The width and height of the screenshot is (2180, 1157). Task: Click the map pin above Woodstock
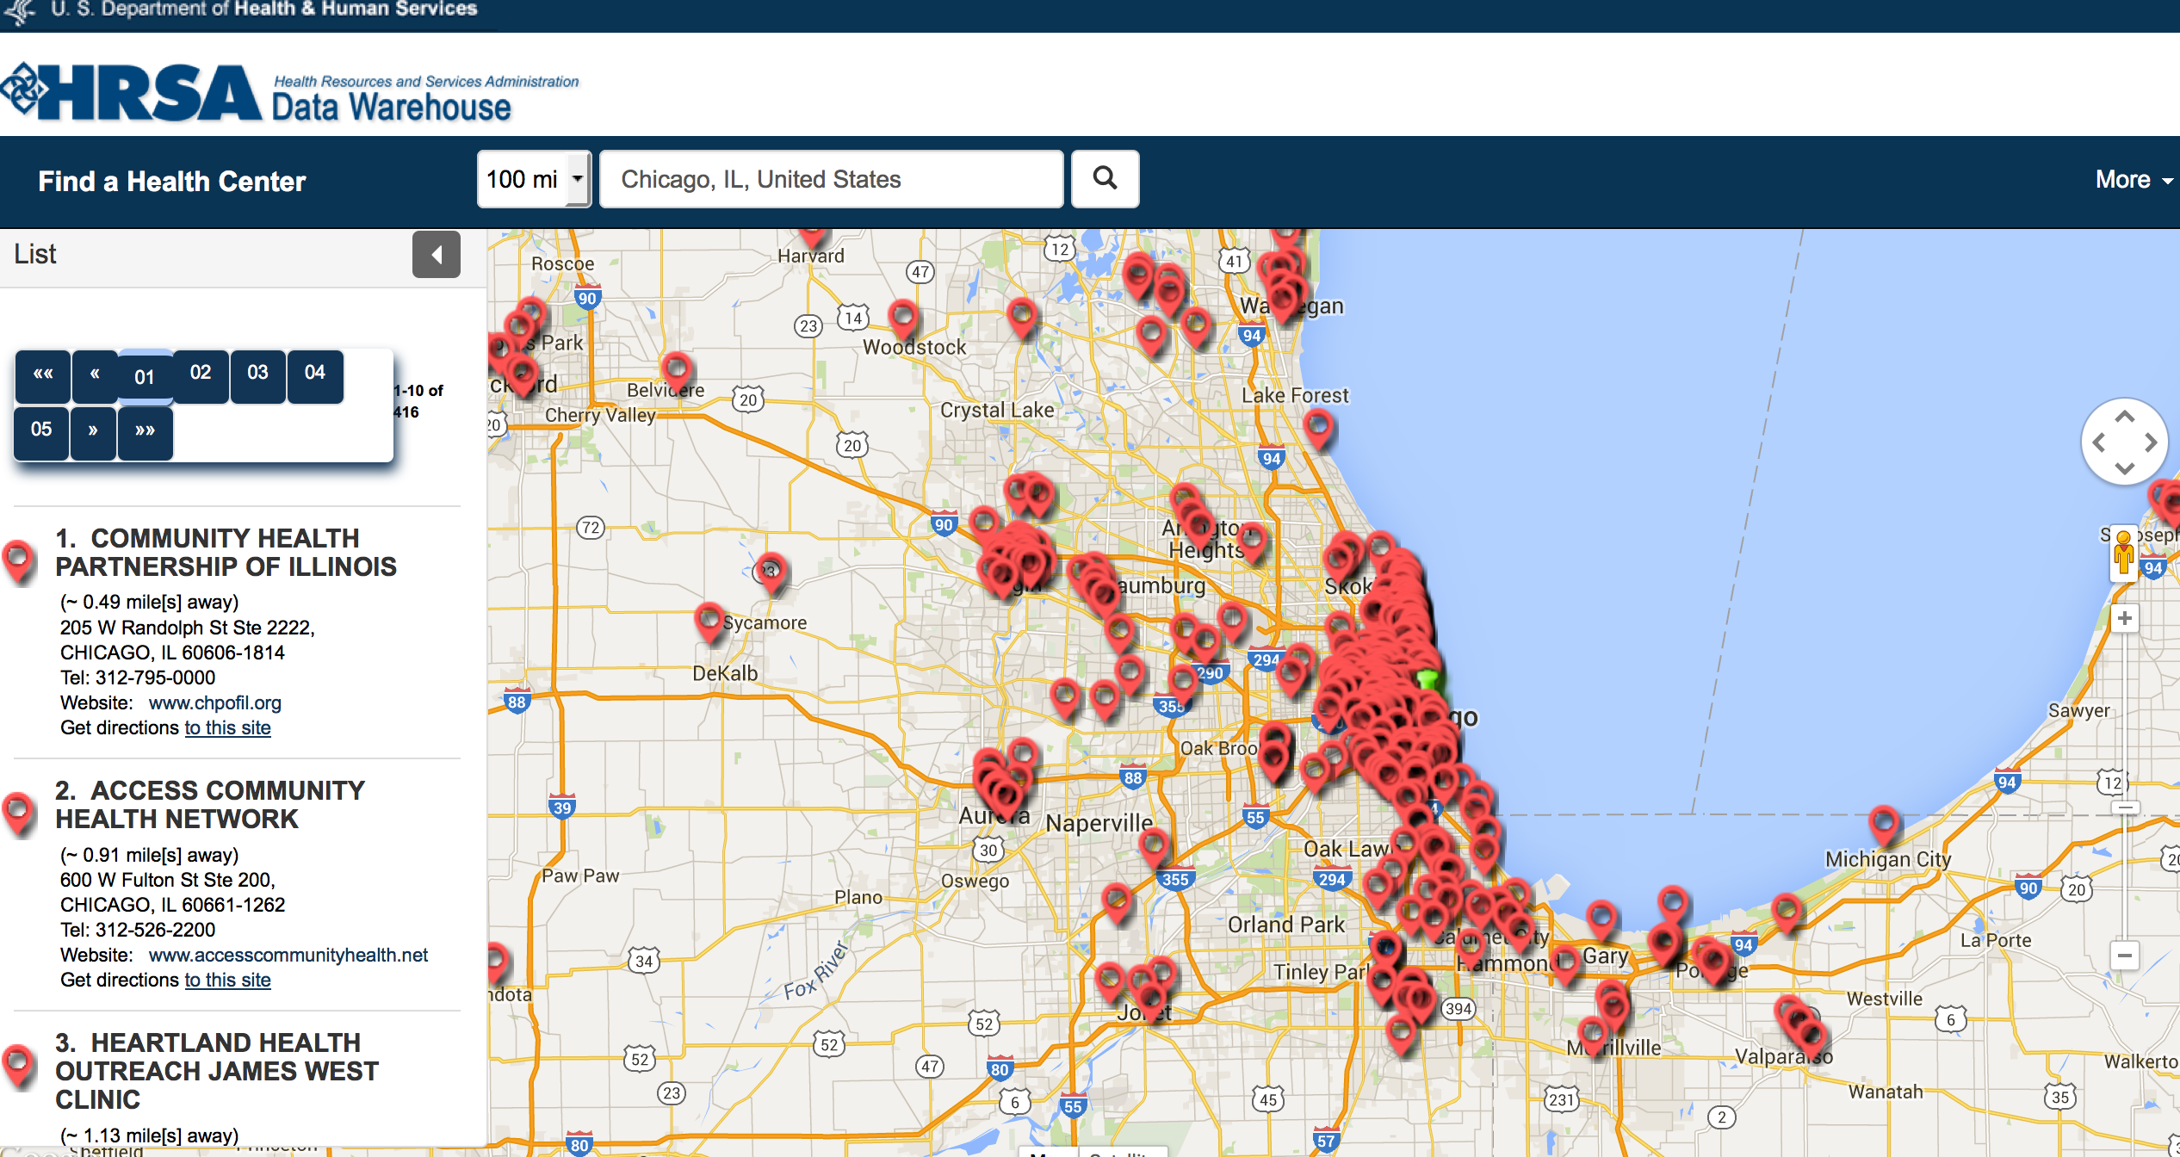903,319
